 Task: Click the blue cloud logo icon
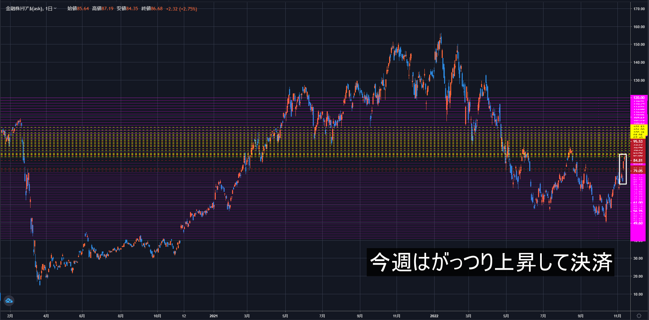point(9,301)
